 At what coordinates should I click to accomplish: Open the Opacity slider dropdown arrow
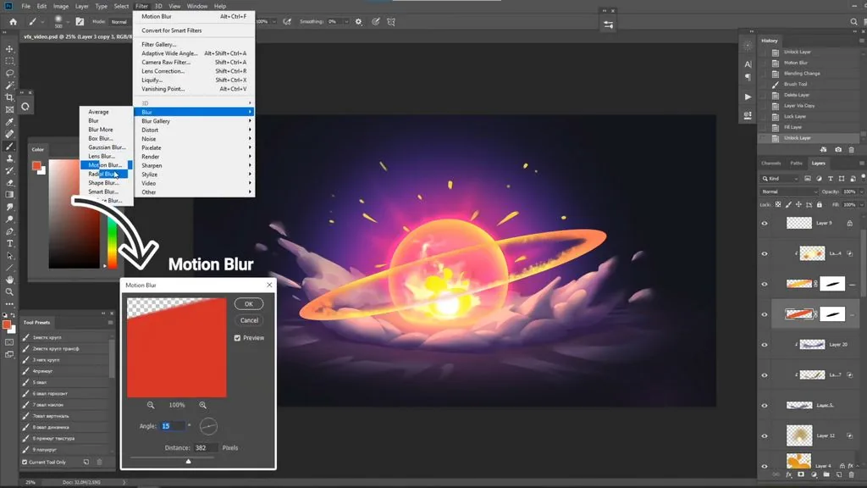(x=861, y=191)
